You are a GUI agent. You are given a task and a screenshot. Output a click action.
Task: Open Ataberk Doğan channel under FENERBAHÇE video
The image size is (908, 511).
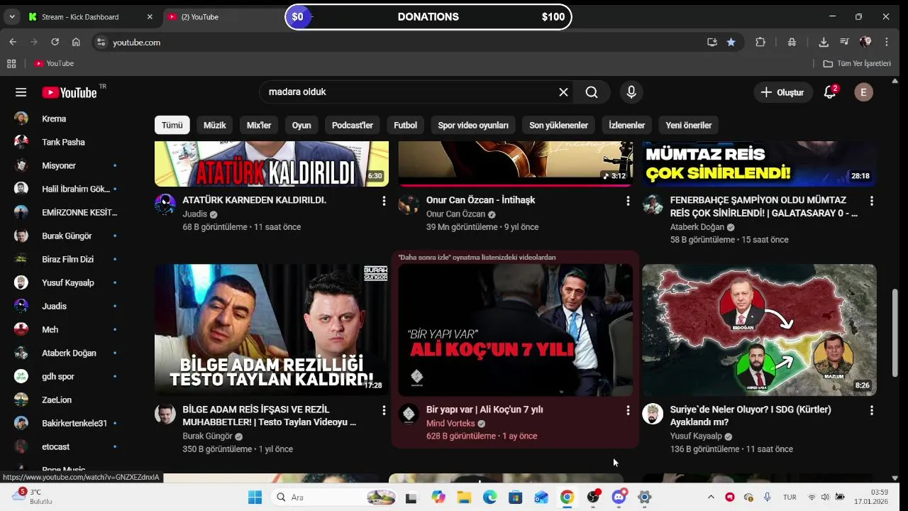point(697,227)
